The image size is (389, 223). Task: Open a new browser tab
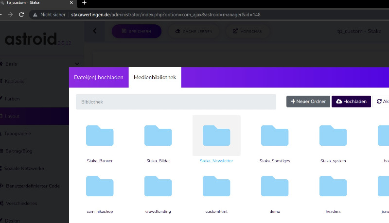tap(84, 3)
